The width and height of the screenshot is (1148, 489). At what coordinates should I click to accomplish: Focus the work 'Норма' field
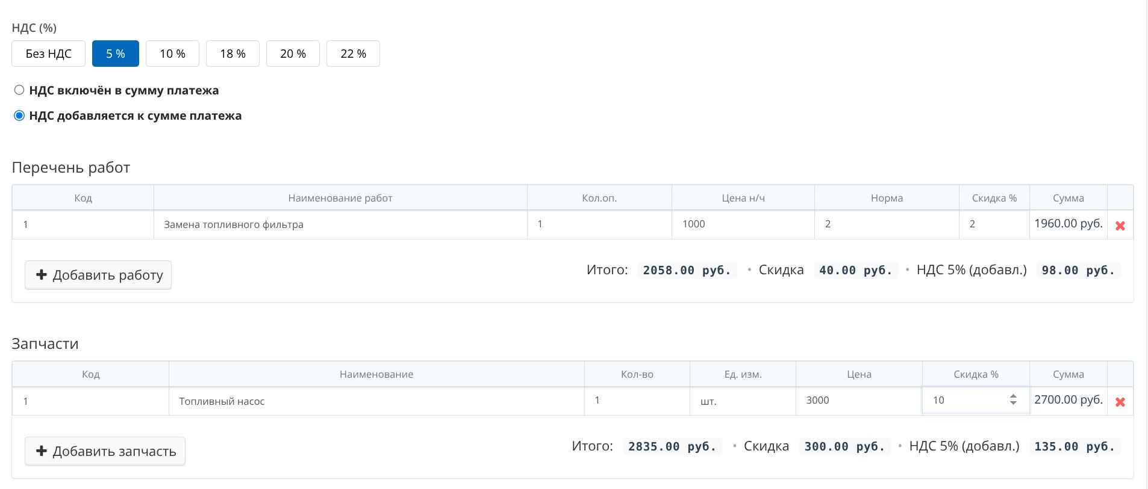click(x=886, y=224)
